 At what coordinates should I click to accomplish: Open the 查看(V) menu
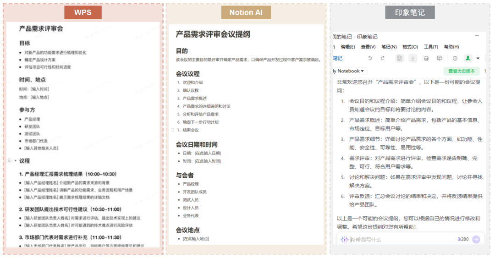368,47
